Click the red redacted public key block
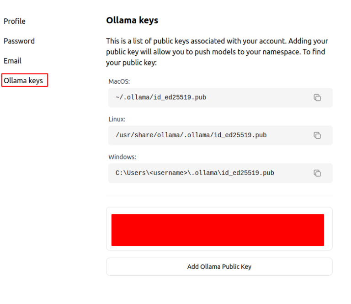Viewport: 351px width, 304px height. tap(218, 230)
